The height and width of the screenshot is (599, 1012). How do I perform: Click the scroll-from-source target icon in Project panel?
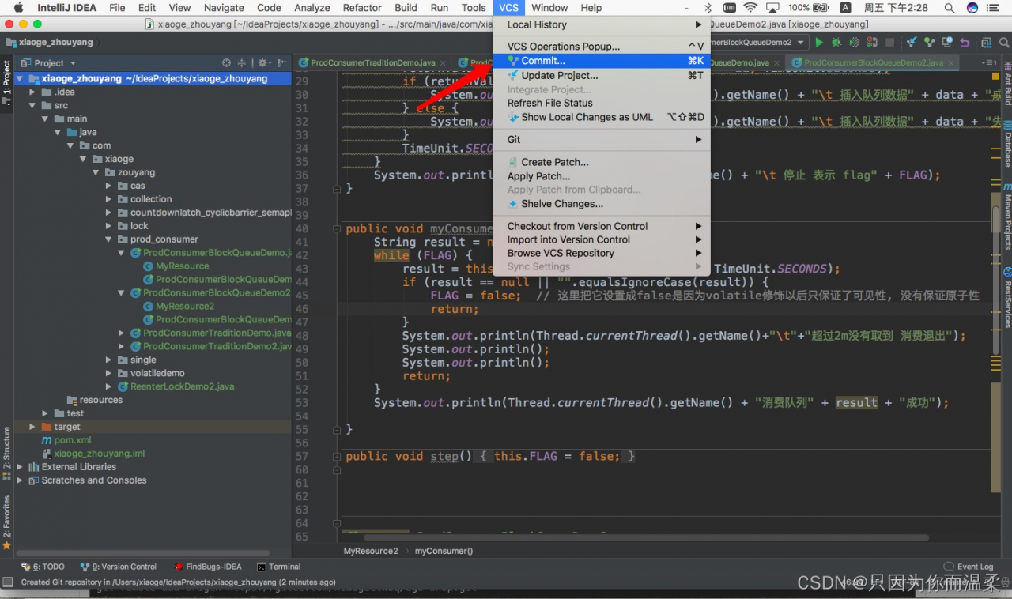click(x=227, y=62)
